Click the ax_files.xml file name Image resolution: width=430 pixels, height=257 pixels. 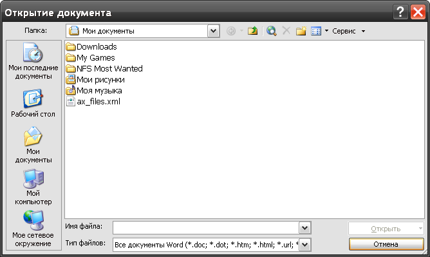pos(98,102)
